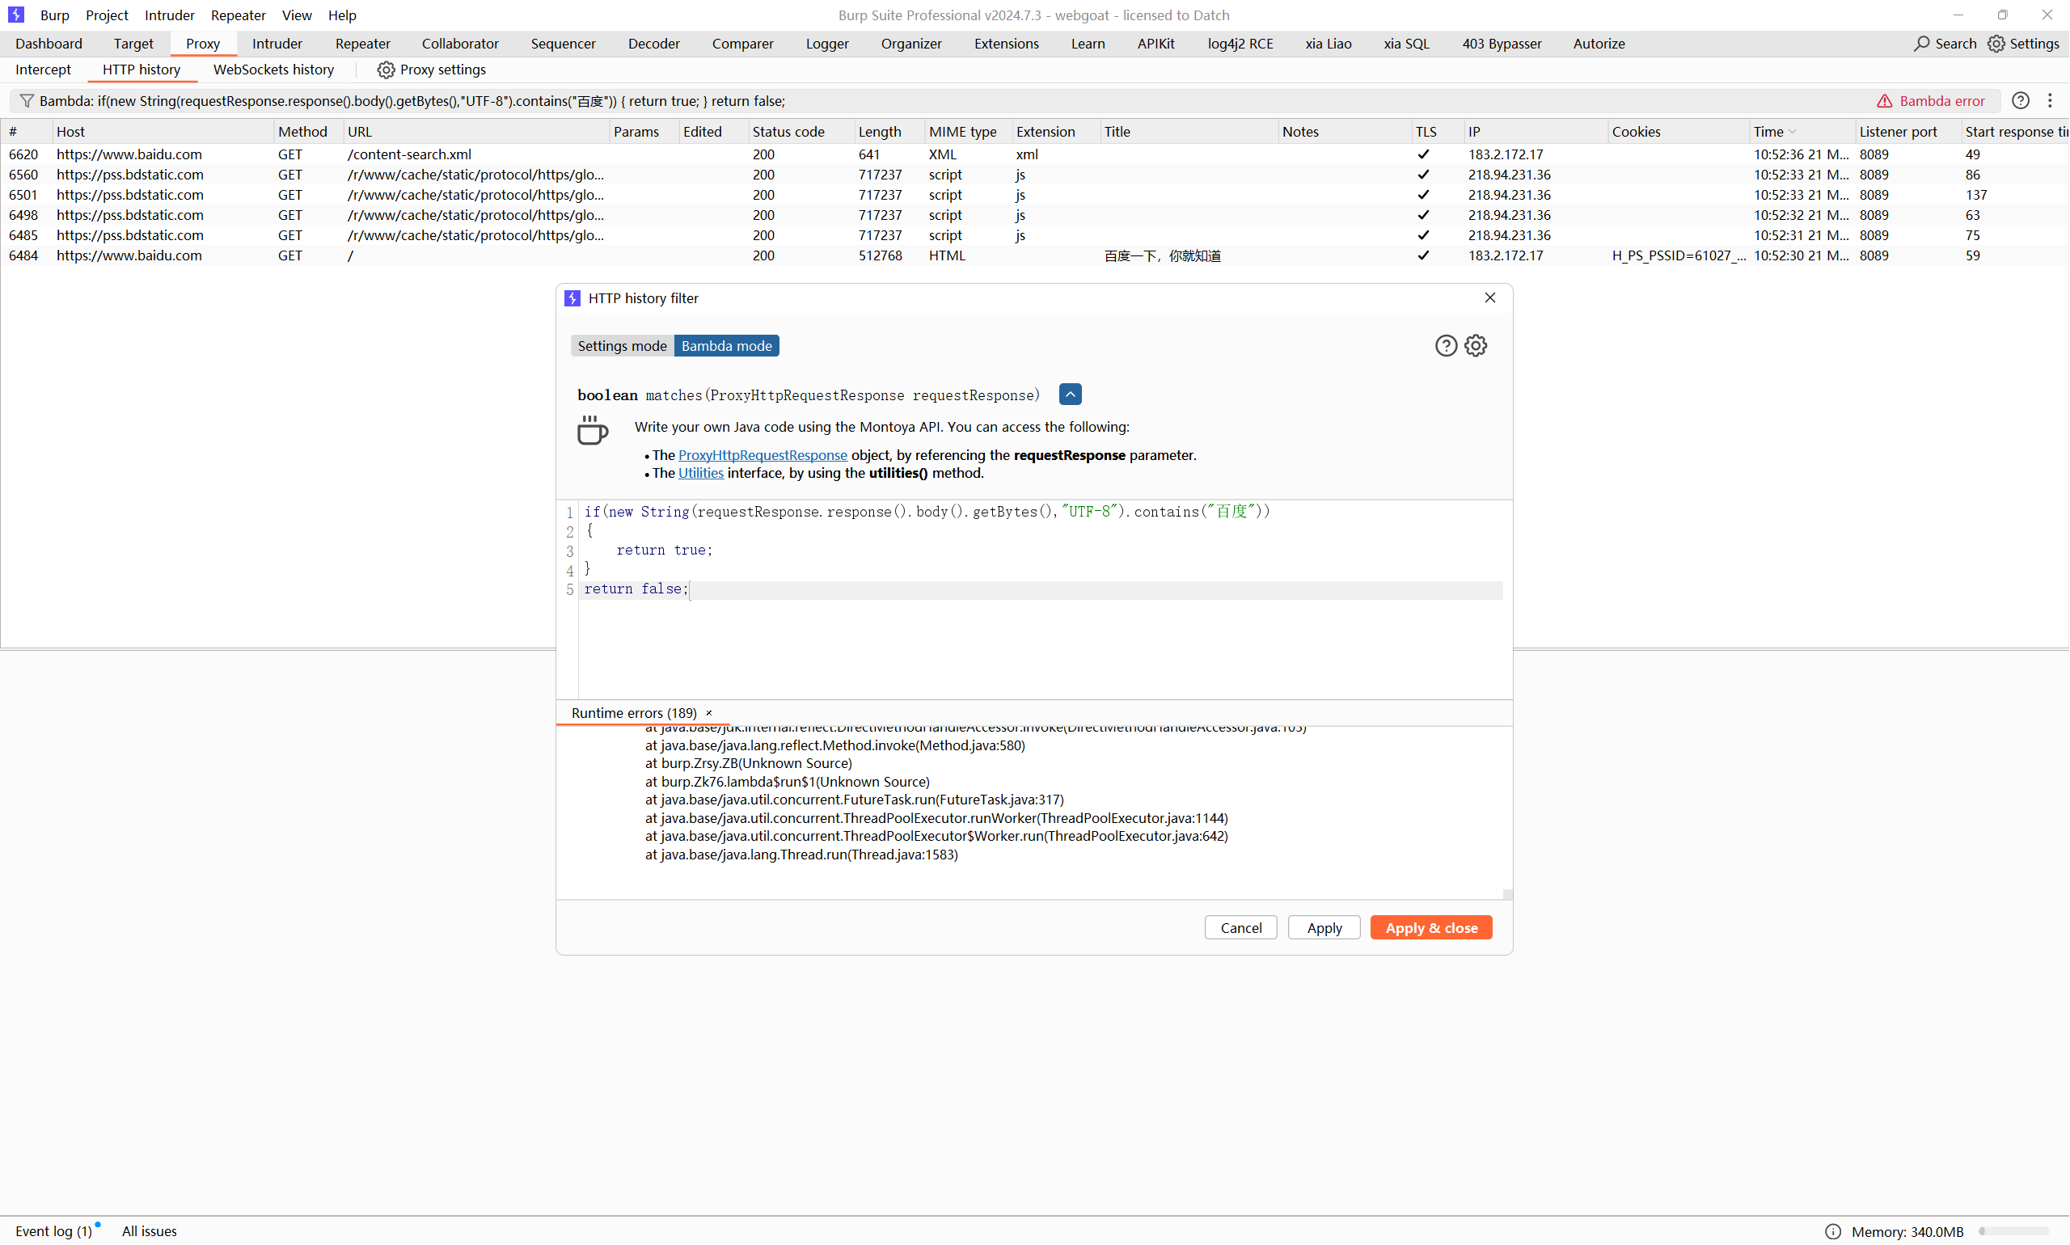The height and width of the screenshot is (1245, 2070).
Task: Open the Autorize tab
Action: tap(1599, 44)
